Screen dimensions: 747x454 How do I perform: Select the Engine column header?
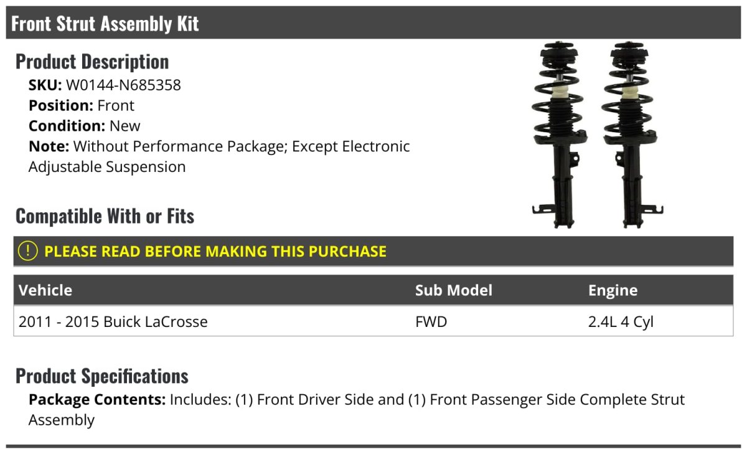(613, 290)
